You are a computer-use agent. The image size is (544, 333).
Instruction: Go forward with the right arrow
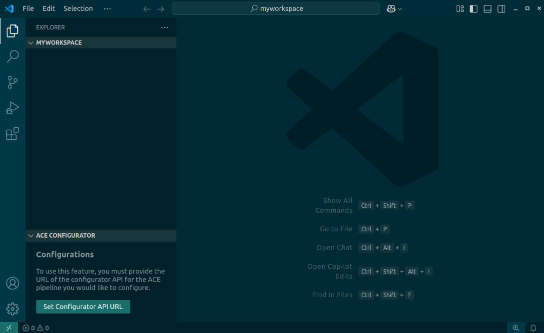161,9
